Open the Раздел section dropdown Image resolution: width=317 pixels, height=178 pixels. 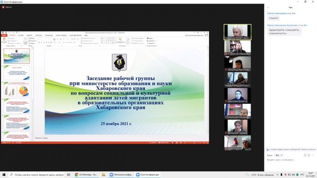pyautogui.click(x=32, y=43)
